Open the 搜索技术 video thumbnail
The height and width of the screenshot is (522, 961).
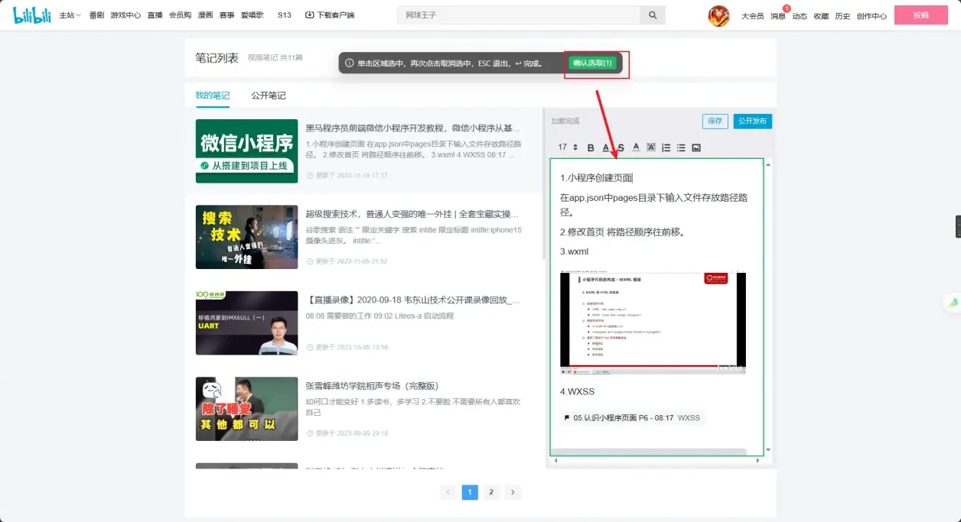[x=246, y=237]
